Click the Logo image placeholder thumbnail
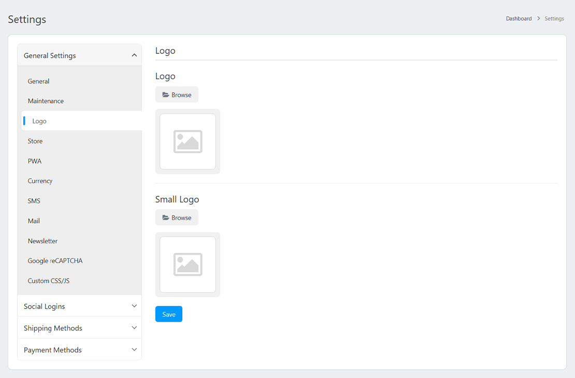The width and height of the screenshot is (575, 378). point(188,141)
